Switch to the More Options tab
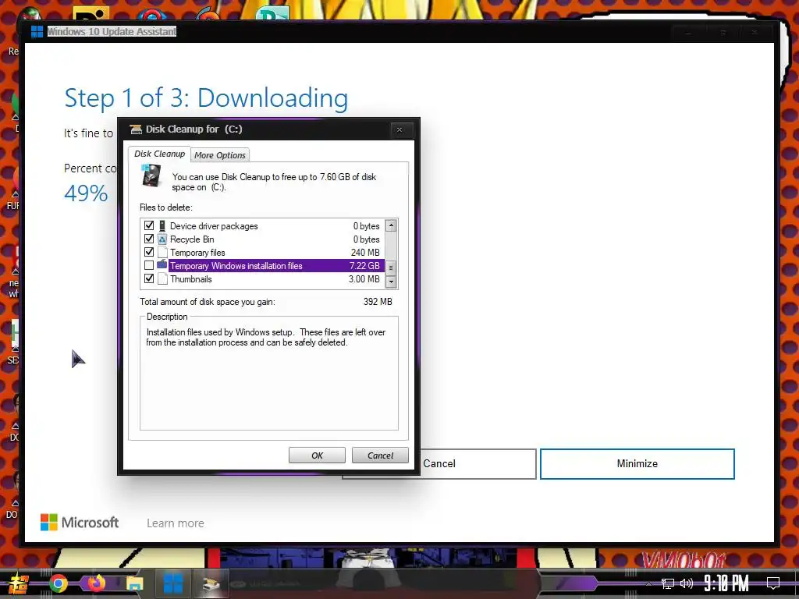 [219, 155]
